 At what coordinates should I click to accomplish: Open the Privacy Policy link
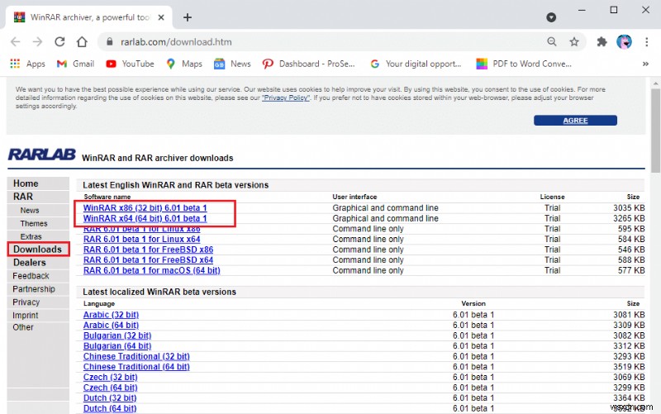click(286, 98)
